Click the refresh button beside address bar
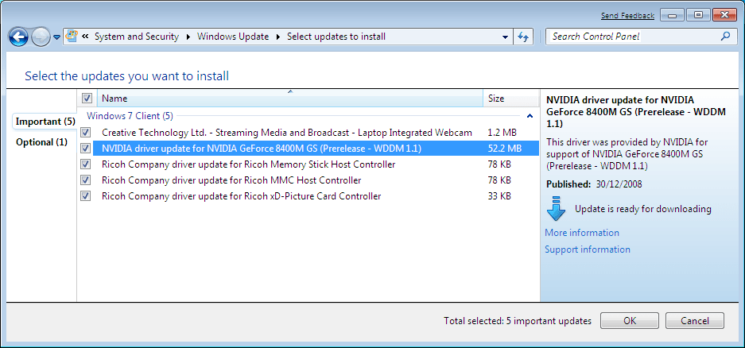 coord(523,37)
